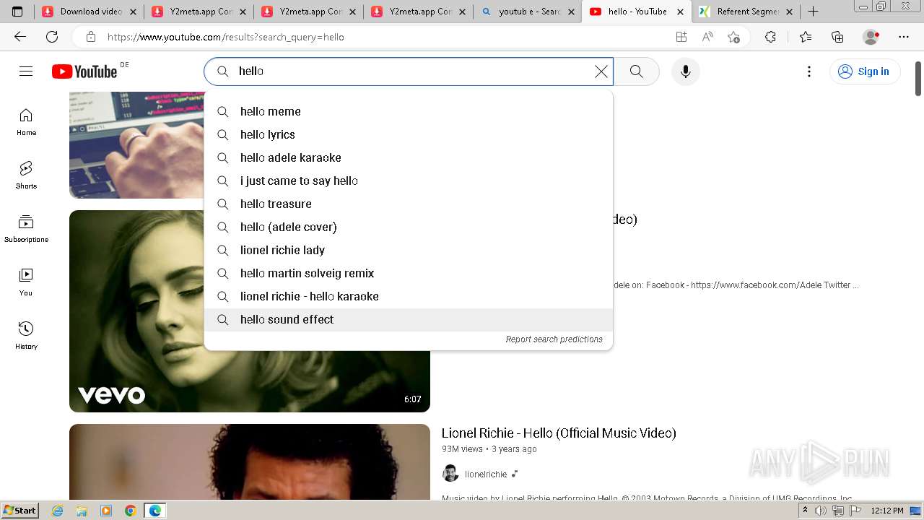This screenshot has height=520, width=924.
Task: Select suggestion "hello sound effect"
Action: coord(409,319)
